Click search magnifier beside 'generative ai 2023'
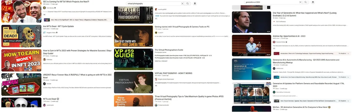 coord(306,2)
